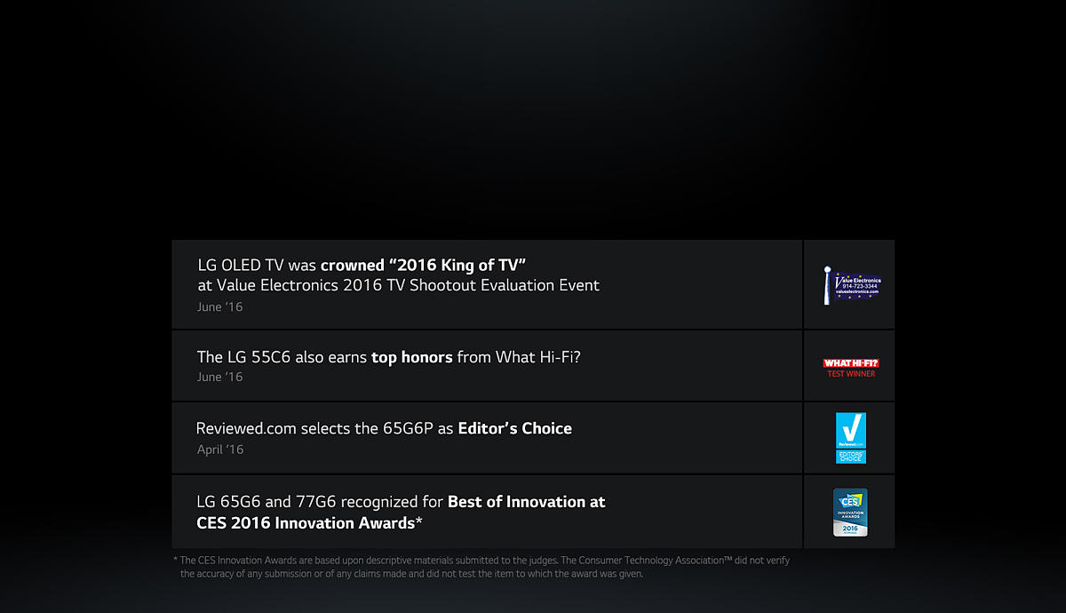Viewport: 1066px width, 613px height.
Task: Click the Value Electronics logo
Action: point(851,285)
